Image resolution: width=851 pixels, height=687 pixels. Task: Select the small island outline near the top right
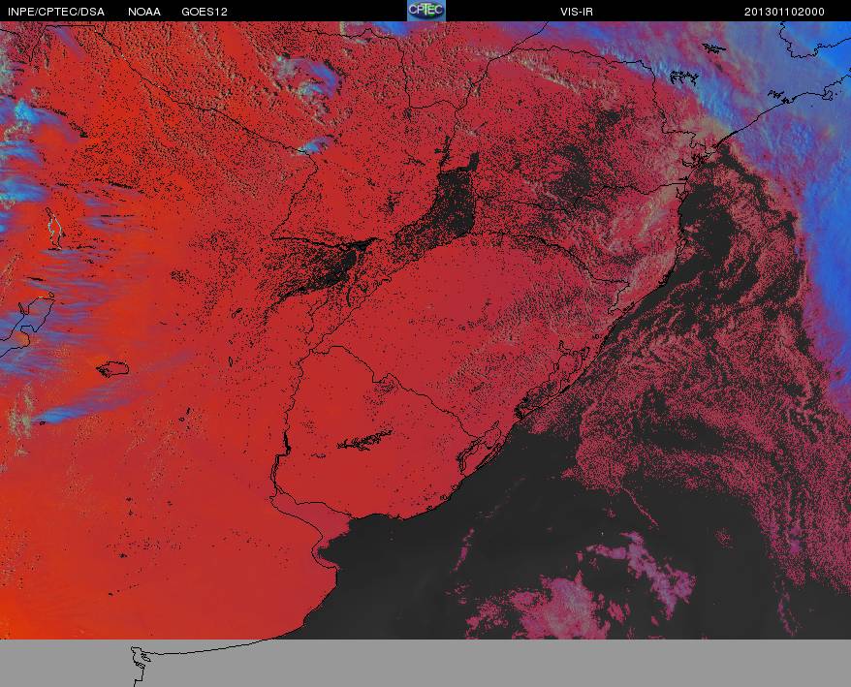click(713, 47)
